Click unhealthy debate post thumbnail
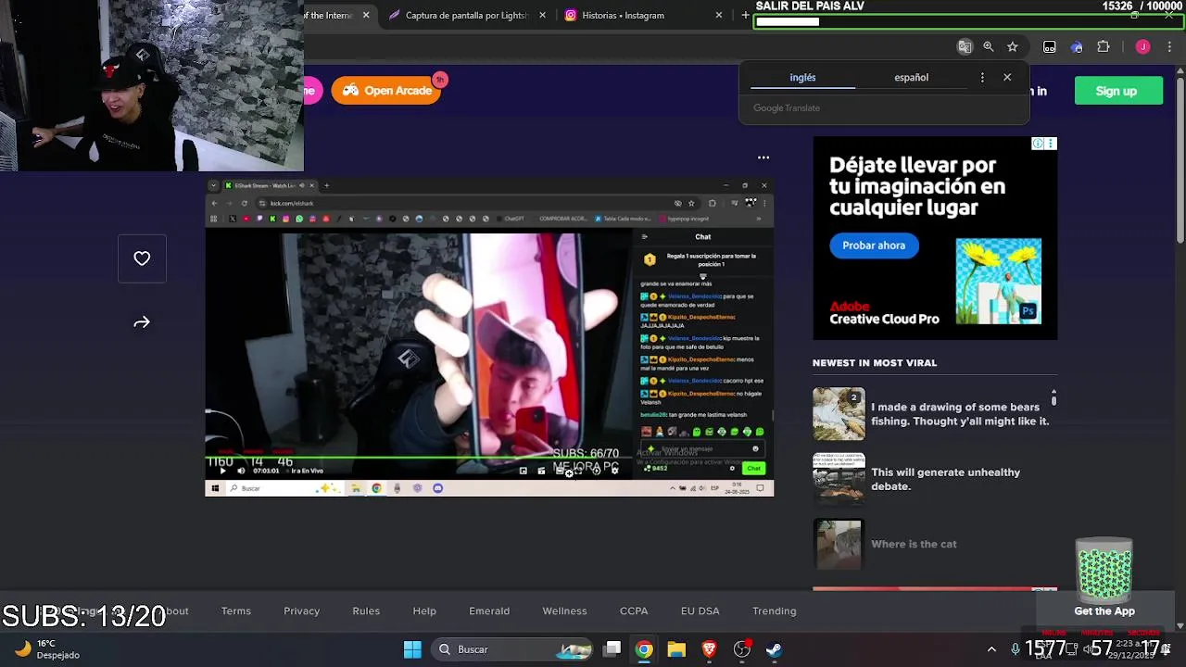This screenshot has height=667, width=1186. (839, 479)
